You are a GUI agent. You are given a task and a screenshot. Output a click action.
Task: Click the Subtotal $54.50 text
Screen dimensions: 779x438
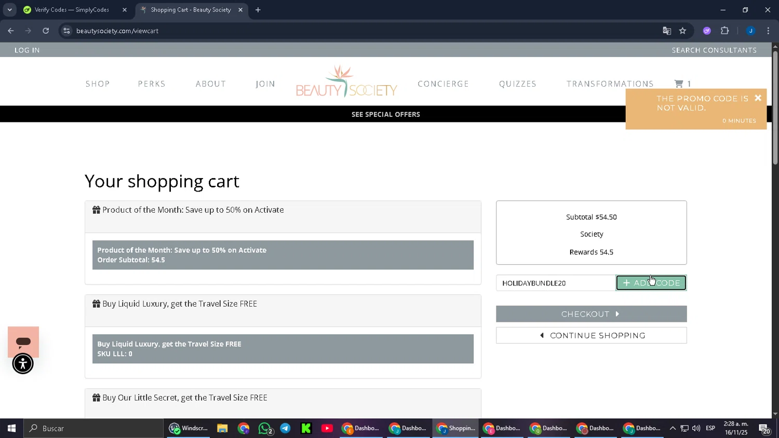point(592,217)
